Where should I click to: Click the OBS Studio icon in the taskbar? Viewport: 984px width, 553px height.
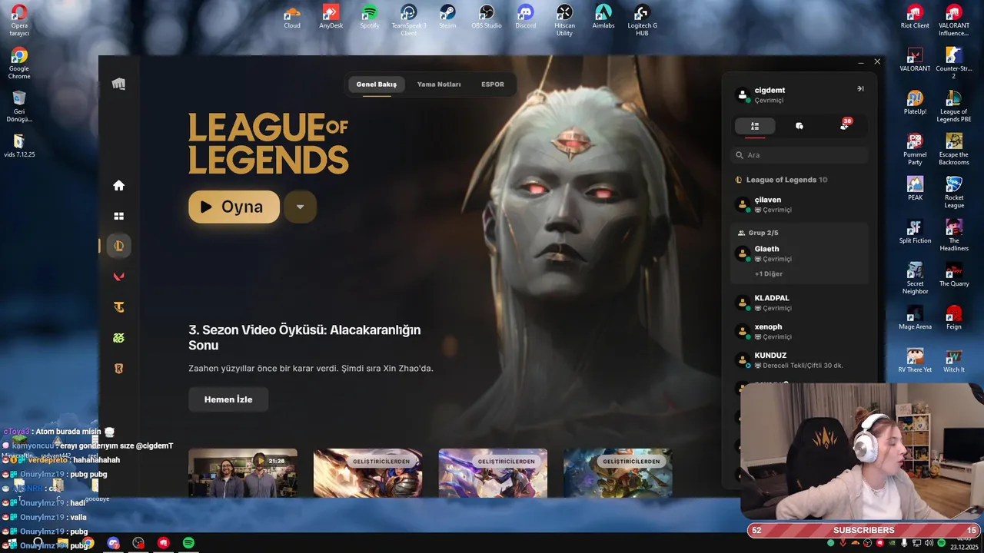(x=138, y=543)
